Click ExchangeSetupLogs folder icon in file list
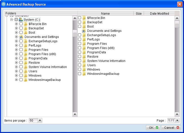184x133 pixels. tap(84, 35)
